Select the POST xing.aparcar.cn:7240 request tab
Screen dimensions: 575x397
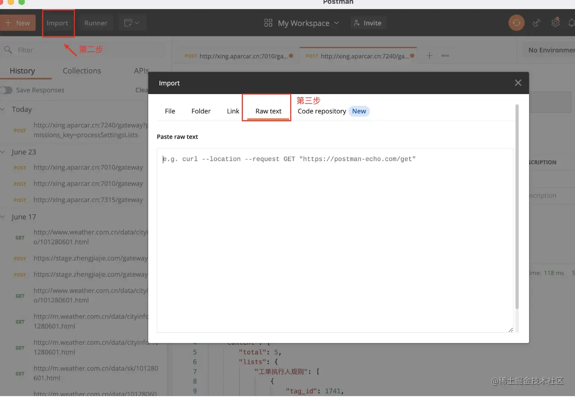coord(358,56)
